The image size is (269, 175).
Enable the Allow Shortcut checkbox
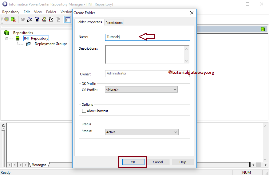[84, 111]
